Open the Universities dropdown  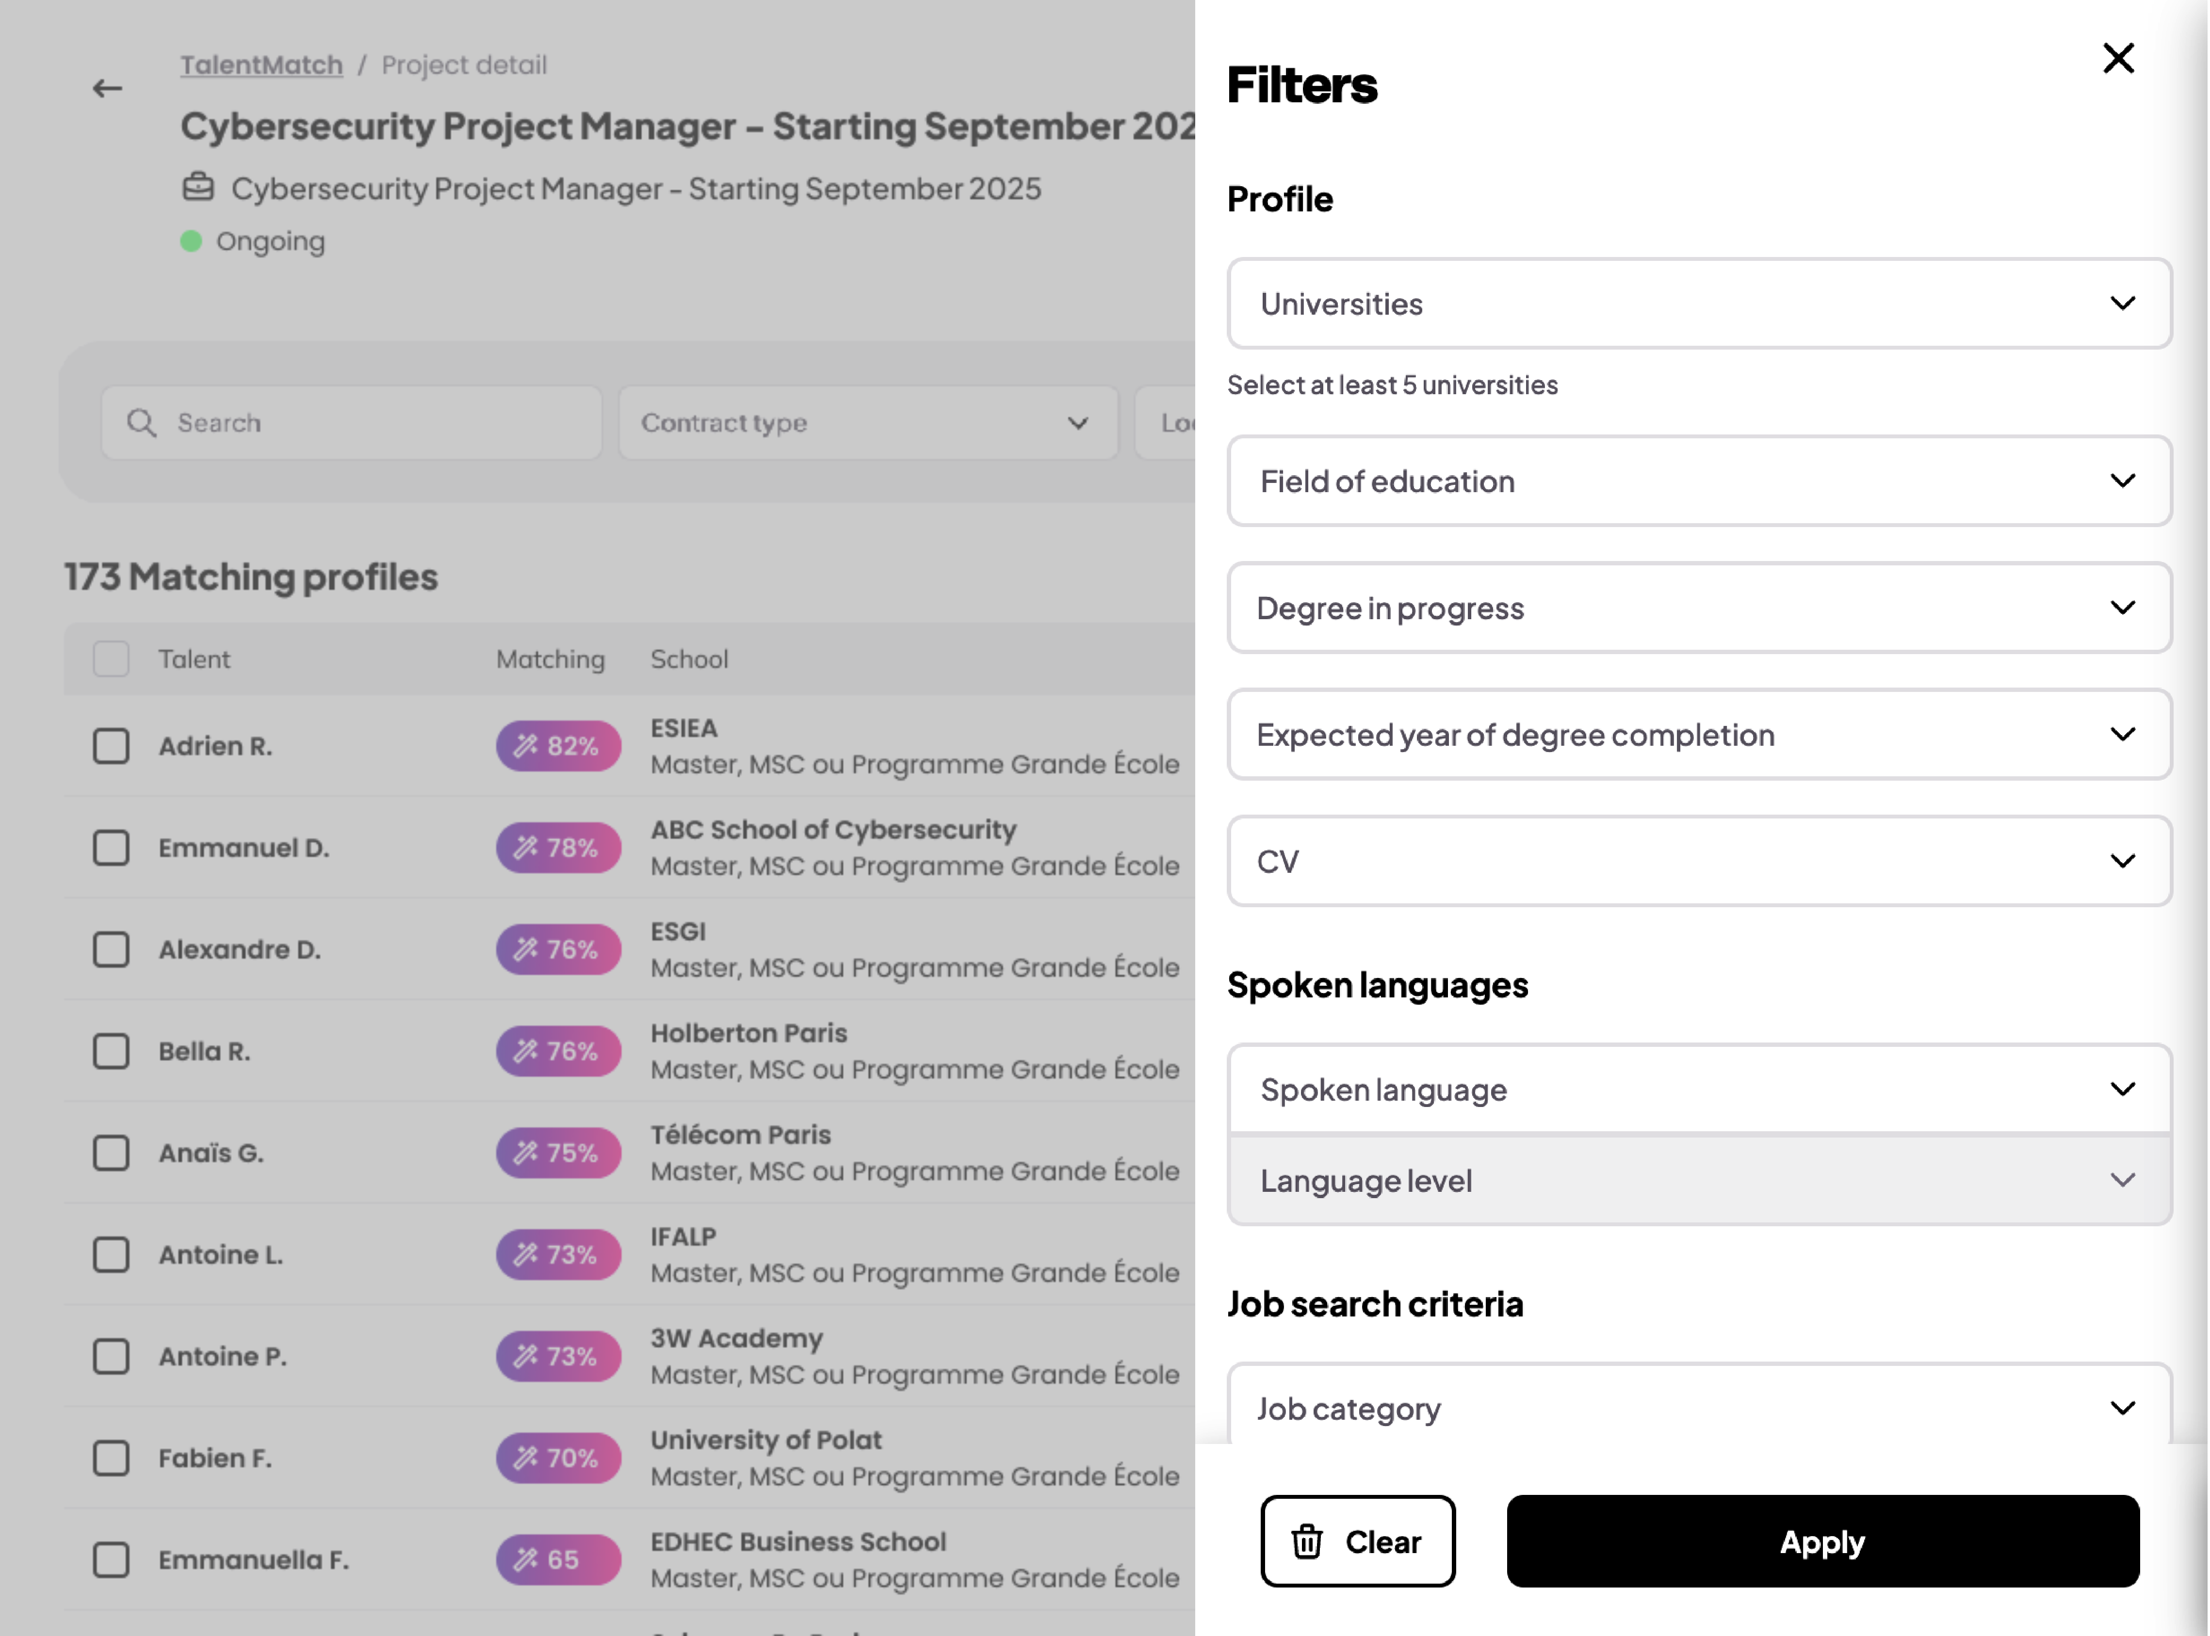(x=1698, y=304)
